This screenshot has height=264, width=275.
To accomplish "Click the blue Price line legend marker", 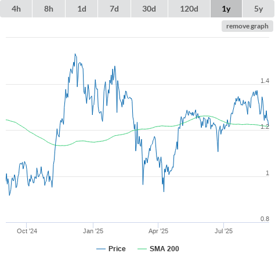I will [x=101, y=249].
